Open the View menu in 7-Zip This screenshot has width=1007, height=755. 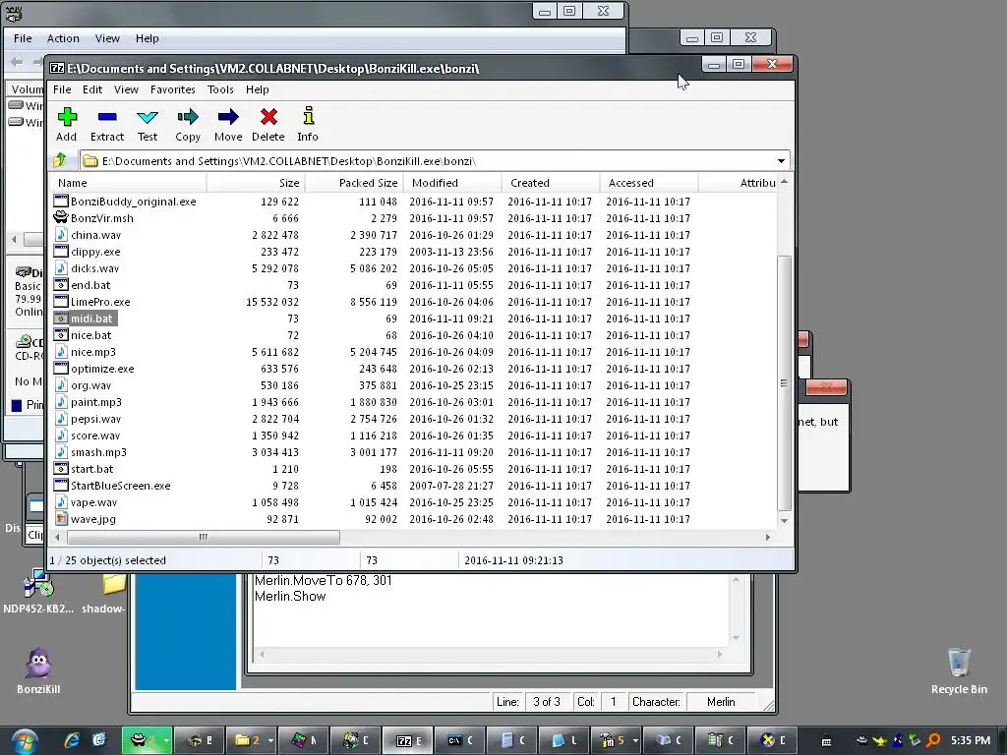tap(126, 89)
